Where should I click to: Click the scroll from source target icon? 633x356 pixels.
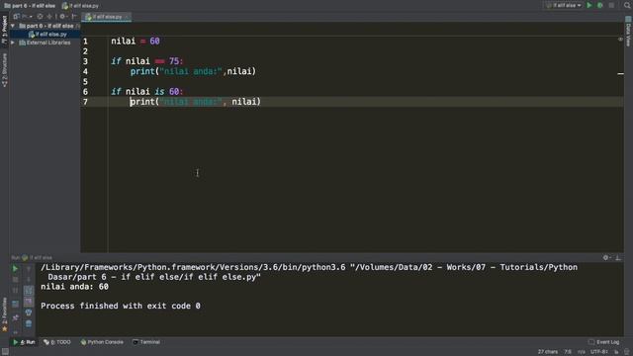point(40,17)
